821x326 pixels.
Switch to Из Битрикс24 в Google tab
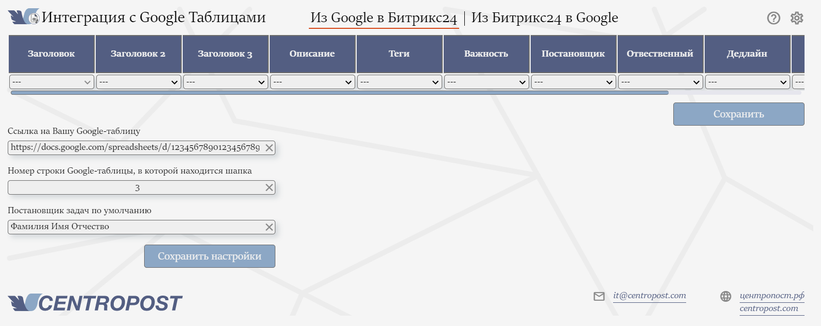coord(545,18)
